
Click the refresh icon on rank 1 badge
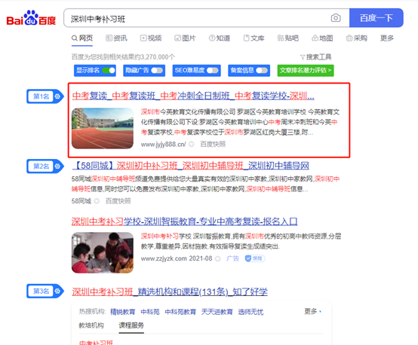click(x=57, y=96)
